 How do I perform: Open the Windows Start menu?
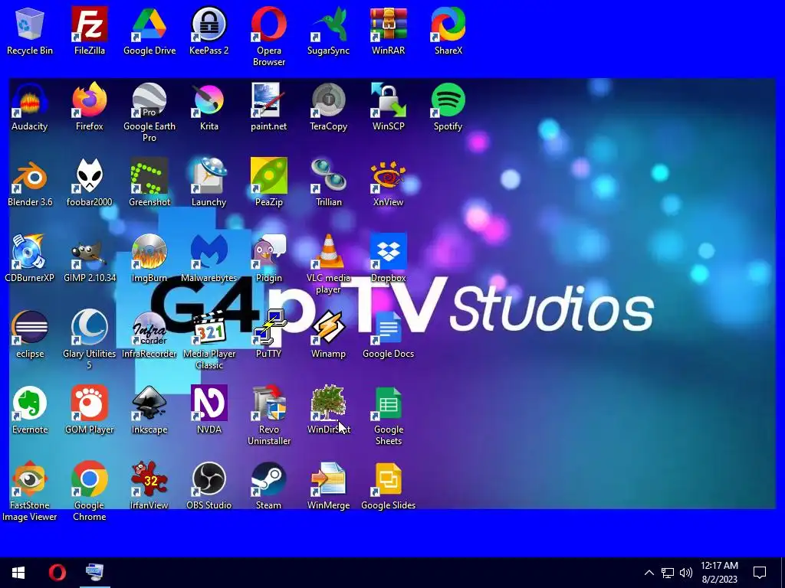click(18, 573)
